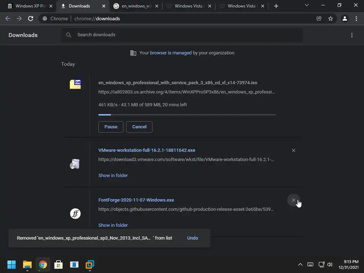The width and height of the screenshot is (364, 273).
Task: Show VMware-workstation file in folder
Action: [113, 176]
